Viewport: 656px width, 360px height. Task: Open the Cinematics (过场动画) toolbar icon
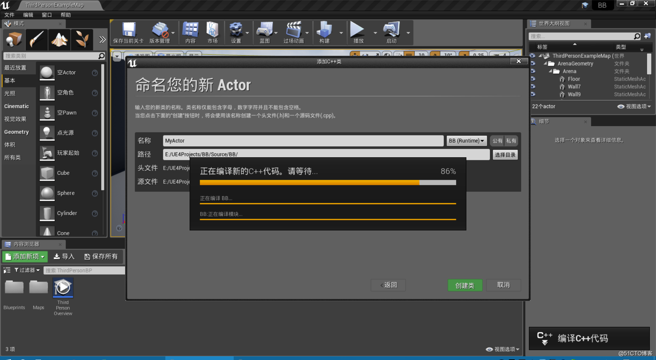tap(293, 30)
